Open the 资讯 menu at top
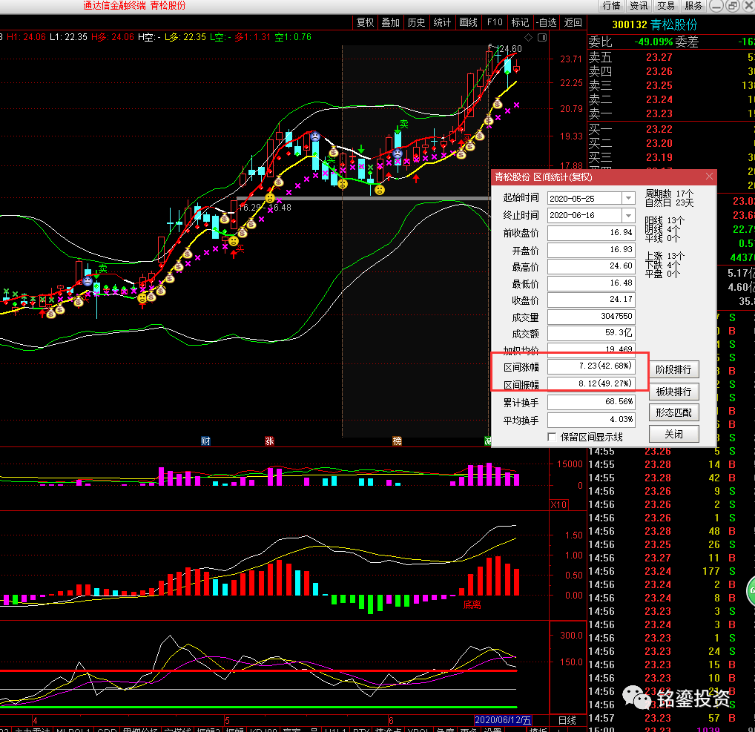The height and width of the screenshot is (732, 755). pyautogui.click(x=639, y=6)
